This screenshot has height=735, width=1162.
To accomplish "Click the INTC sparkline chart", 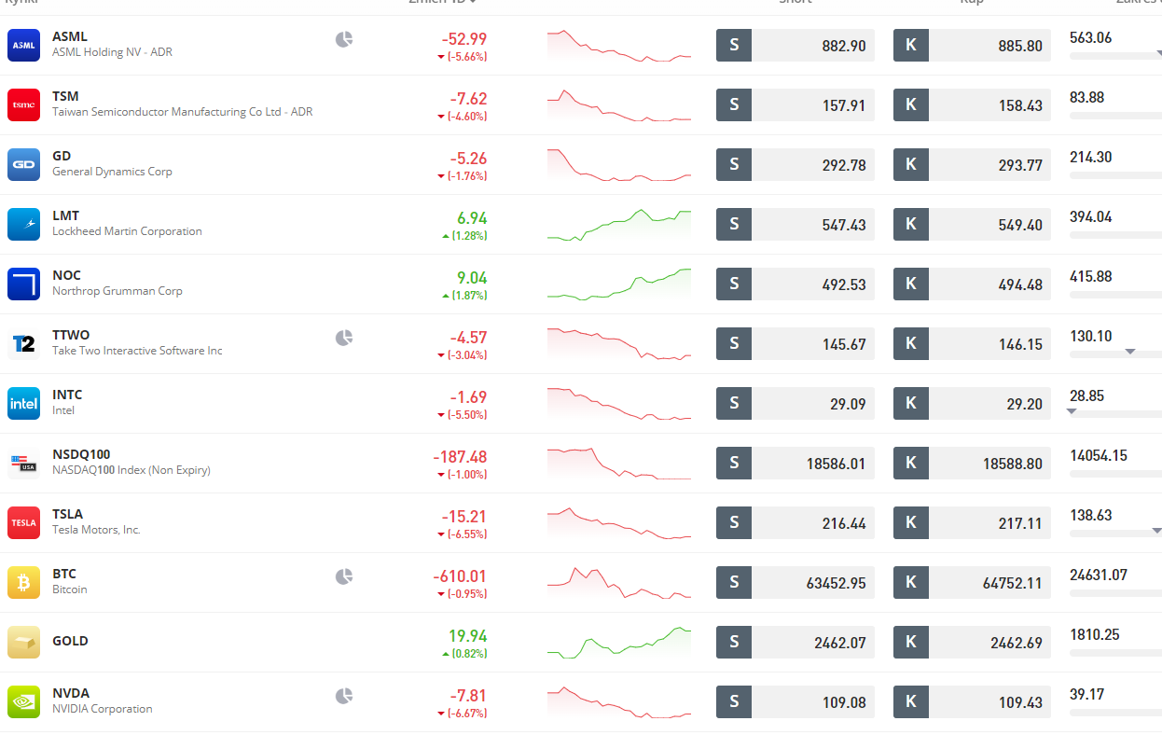I will click(619, 404).
